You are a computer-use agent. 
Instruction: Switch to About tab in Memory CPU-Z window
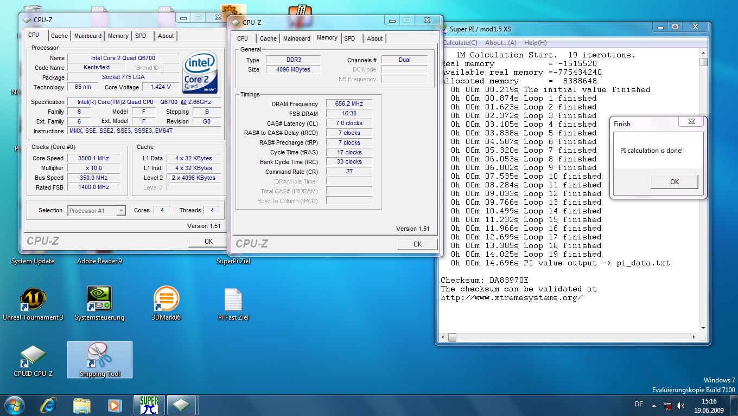375,38
